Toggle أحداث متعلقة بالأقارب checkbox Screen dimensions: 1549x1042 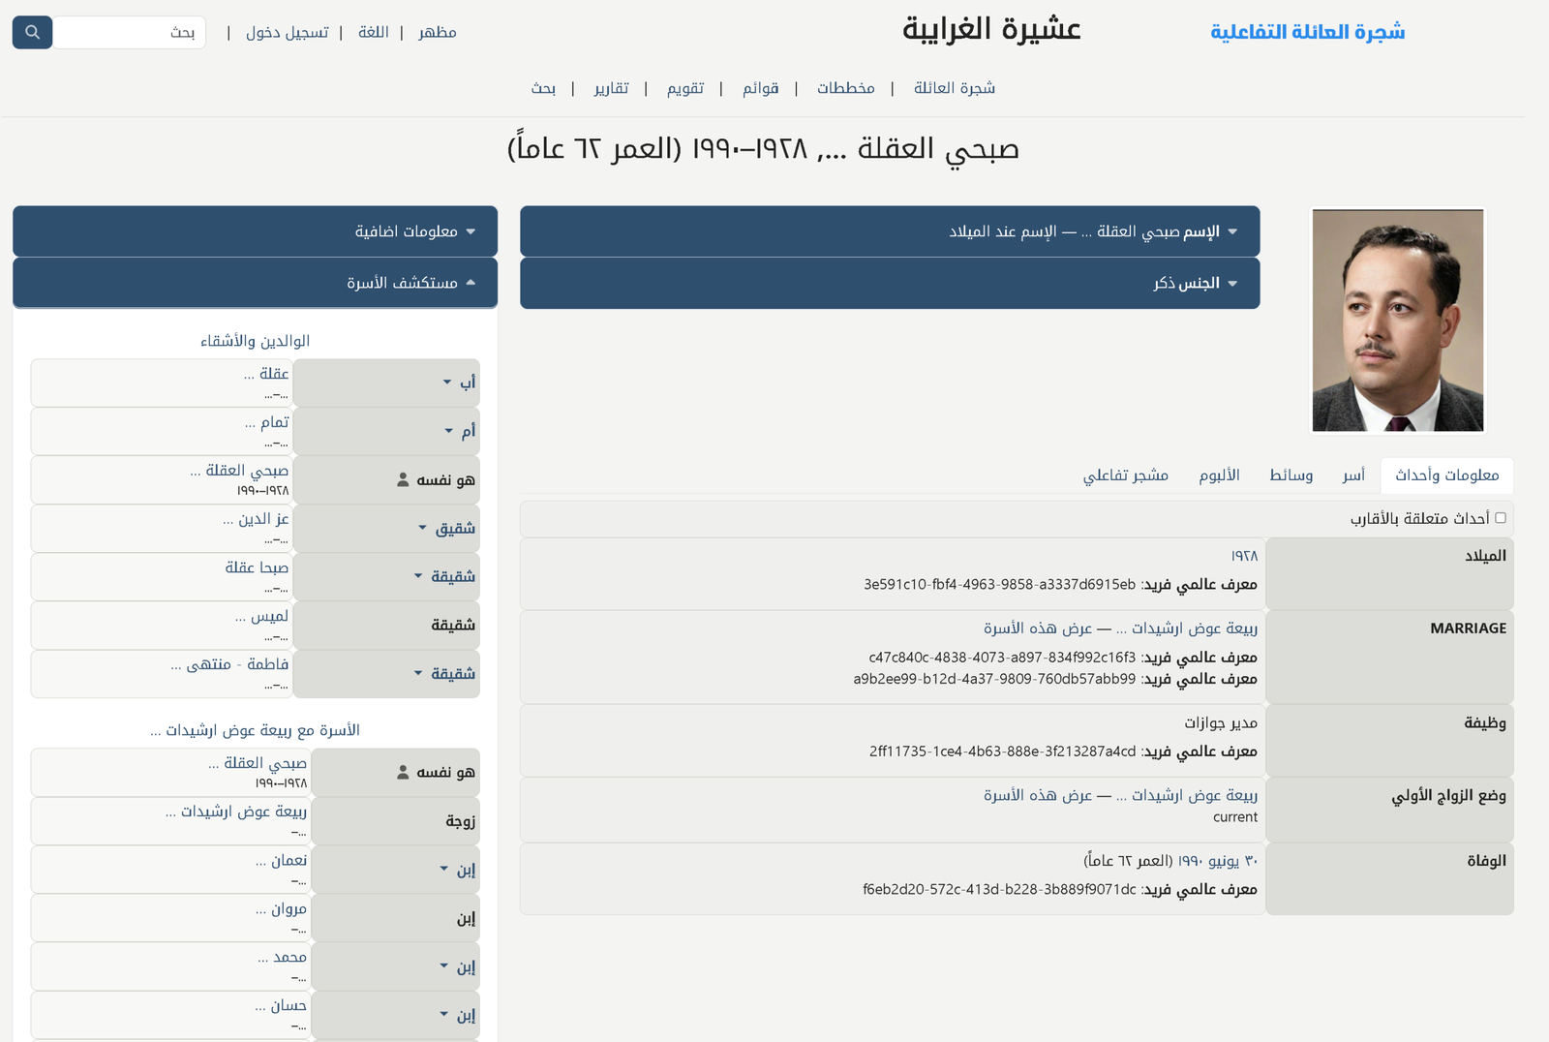coord(1500,518)
